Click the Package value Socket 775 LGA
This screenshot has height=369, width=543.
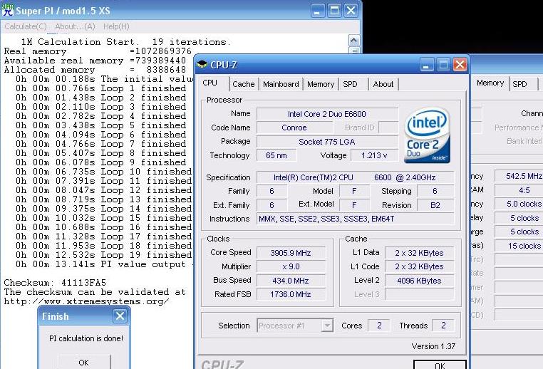click(327, 142)
